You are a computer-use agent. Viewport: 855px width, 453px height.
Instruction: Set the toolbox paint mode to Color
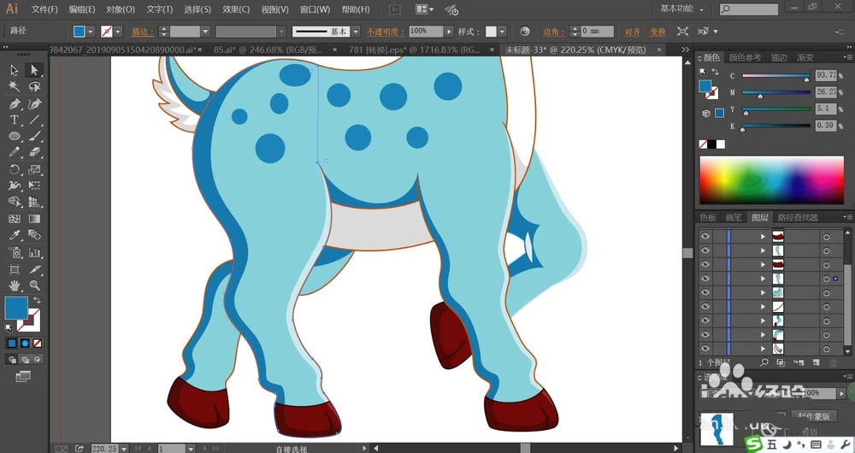12,344
